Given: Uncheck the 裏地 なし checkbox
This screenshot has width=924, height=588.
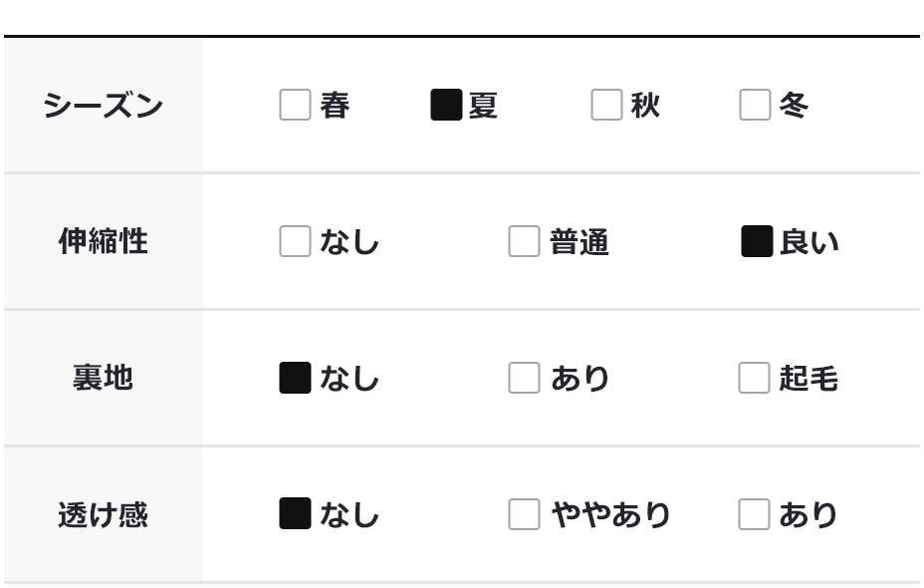Looking at the screenshot, I should pyautogui.click(x=295, y=378).
